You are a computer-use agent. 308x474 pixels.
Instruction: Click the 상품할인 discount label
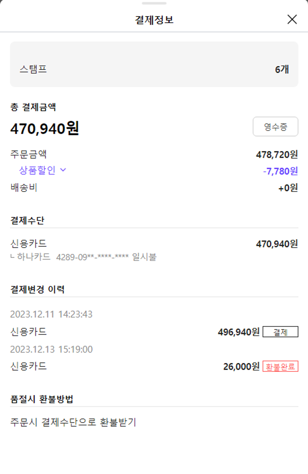coord(37,170)
